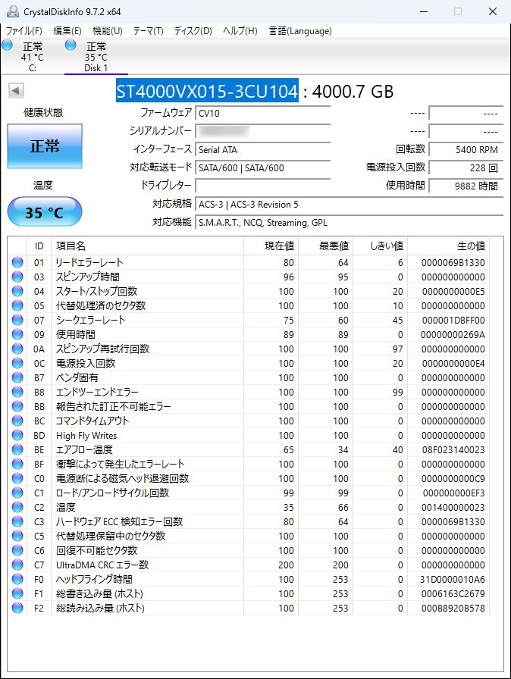Click status icon for 総読み込み量 (ホスト) row
511x679 pixels.
pyautogui.click(x=17, y=608)
